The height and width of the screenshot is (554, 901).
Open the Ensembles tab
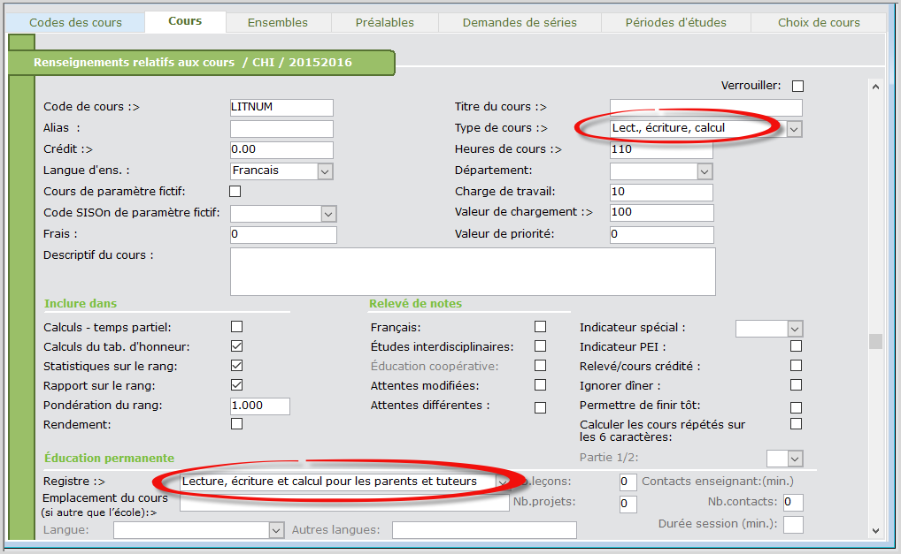click(278, 23)
